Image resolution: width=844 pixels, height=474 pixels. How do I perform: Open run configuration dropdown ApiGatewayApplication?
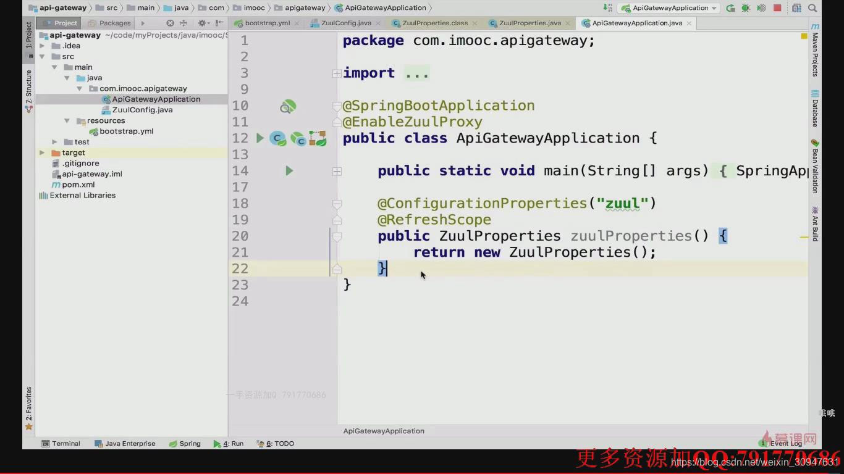[x=669, y=8]
